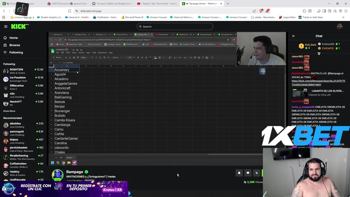Open the browser main menu icon
This screenshot has height=197, width=350.
[346, 11]
